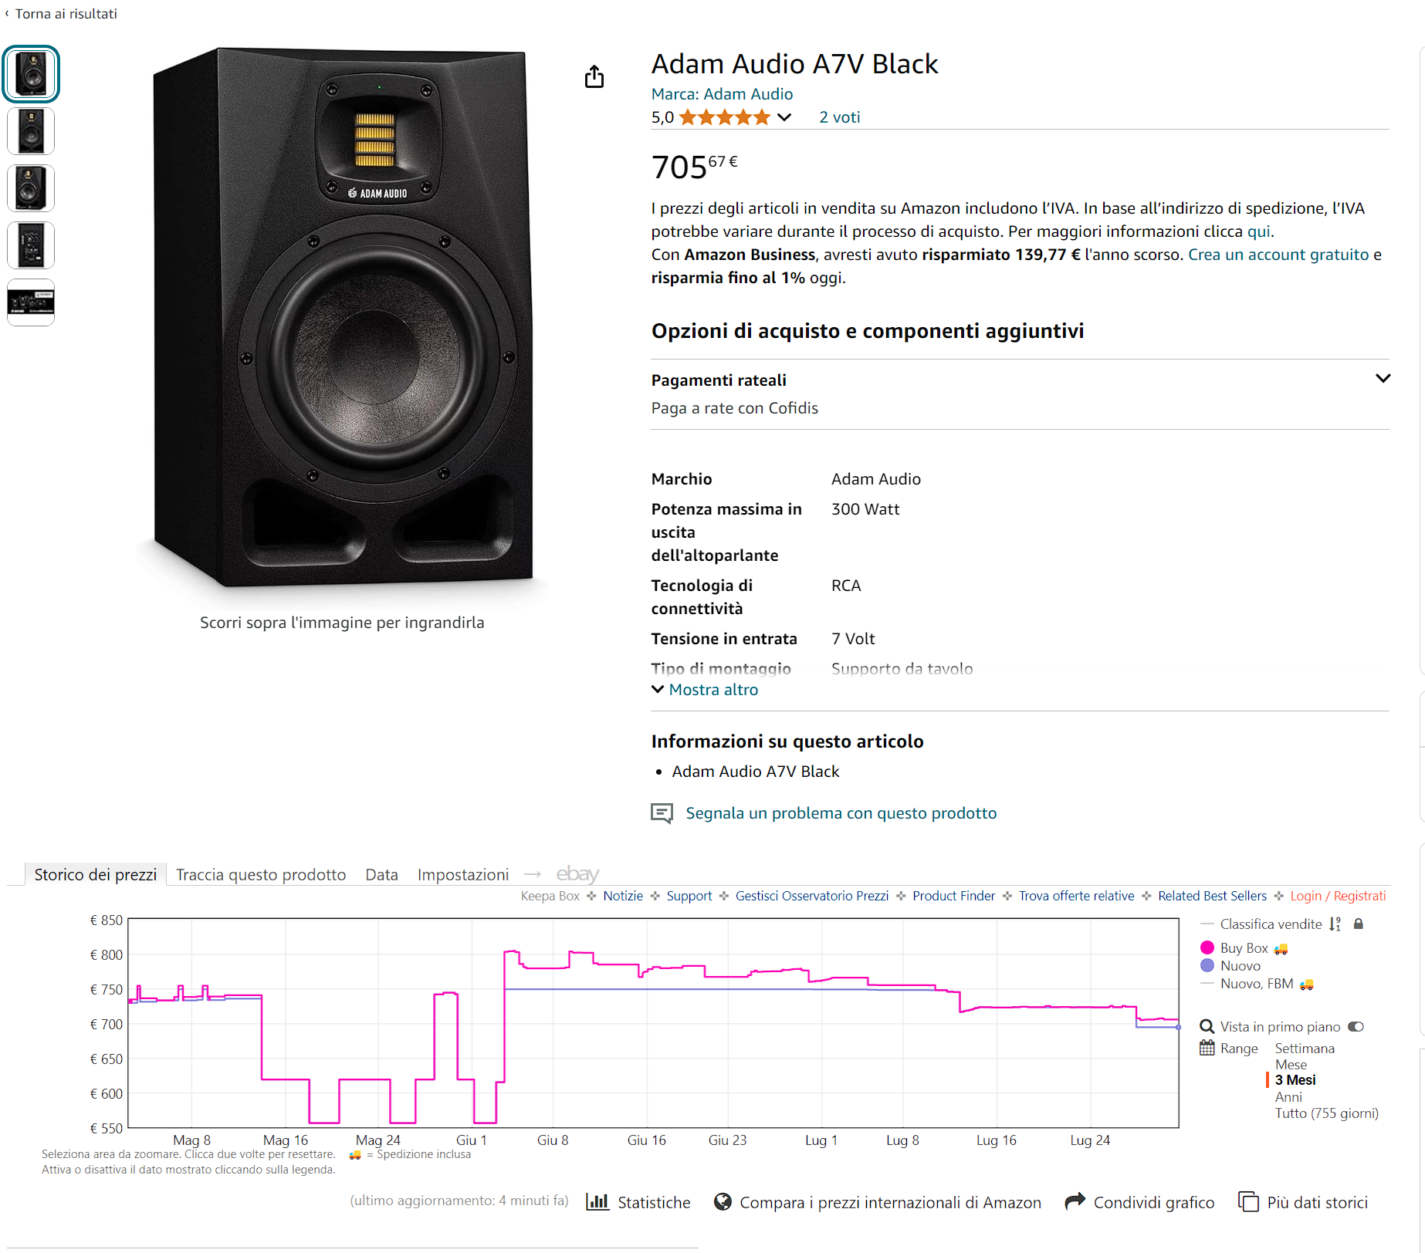The image size is (1425, 1253).
Task: Click Crea un account gratuito link
Action: pyautogui.click(x=1278, y=255)
